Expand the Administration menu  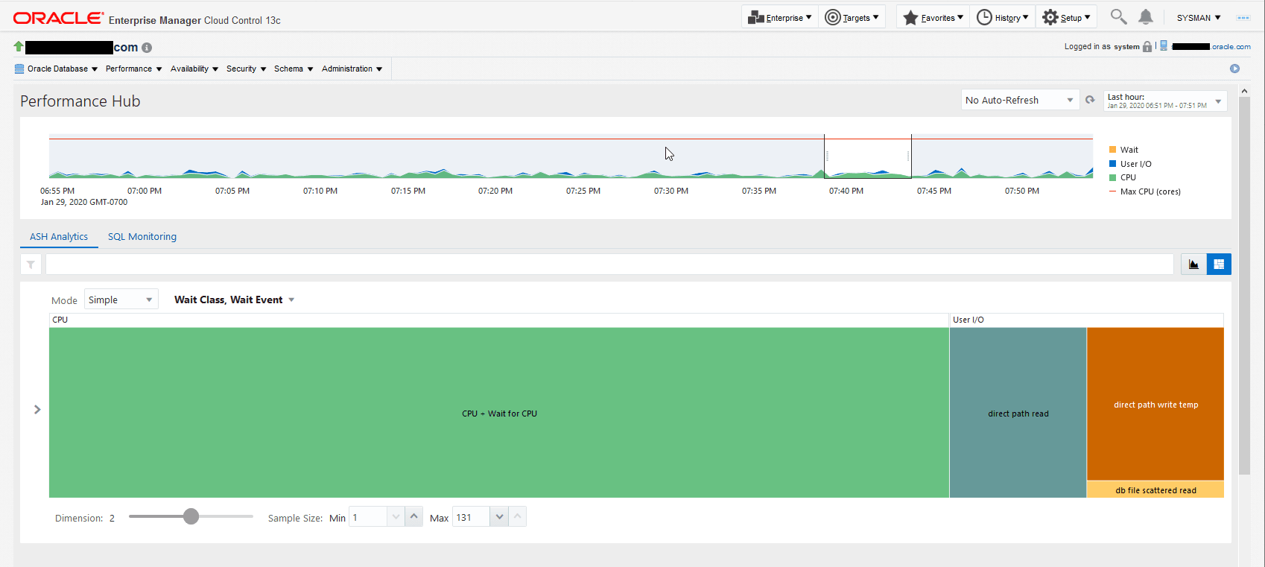pos(352,69)
